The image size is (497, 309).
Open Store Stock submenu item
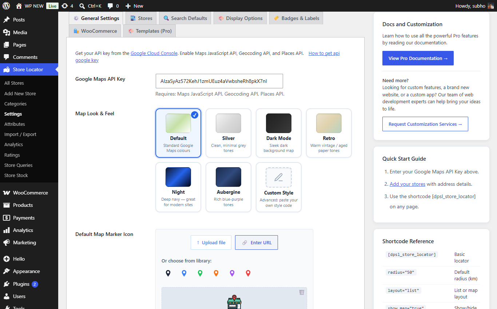(x=16, y=175)
